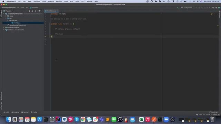Open IDE settings gear in top toolbar
The width and height of the screenshot is (221, 124).
point(216,8)
